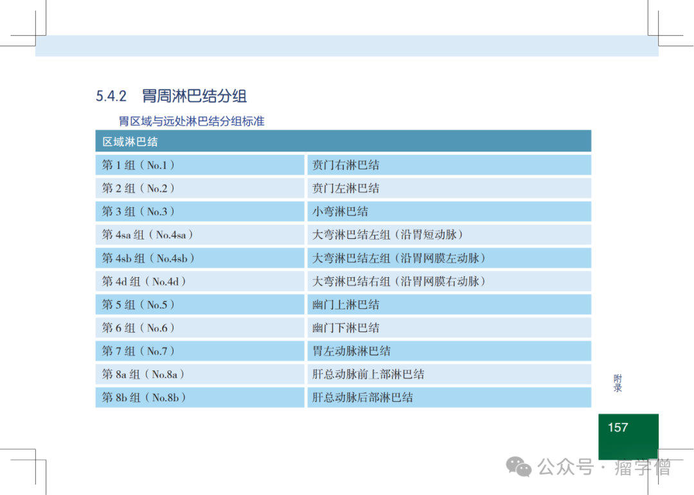Click the side label "附录"

[x=618, y=383]
